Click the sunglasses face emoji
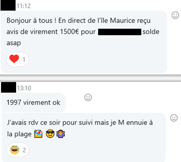This screenshot has height=162, width=181. click(x=50, y=134)
